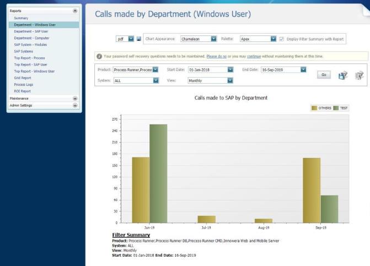This screenshot has height=266, width=370.
Task: Open the ROI Report
Action: [22, 91]
